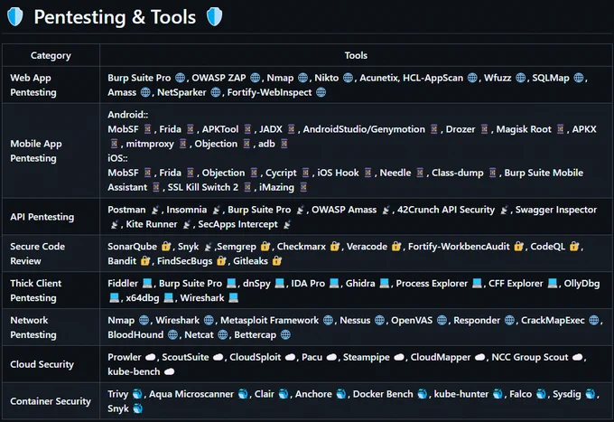Select the Cloud Security category cell
Screen dimensions: 614x422
[x=51, y=364]
